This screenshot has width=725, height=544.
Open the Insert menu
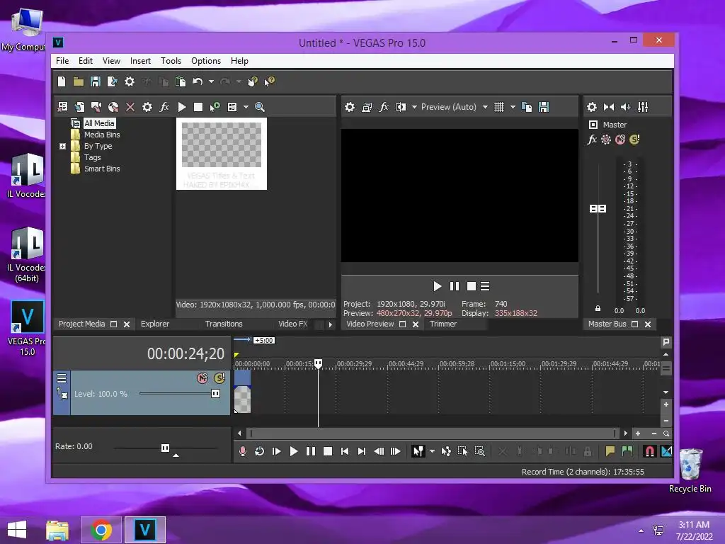pyautogui.click(x=140, y=61)
